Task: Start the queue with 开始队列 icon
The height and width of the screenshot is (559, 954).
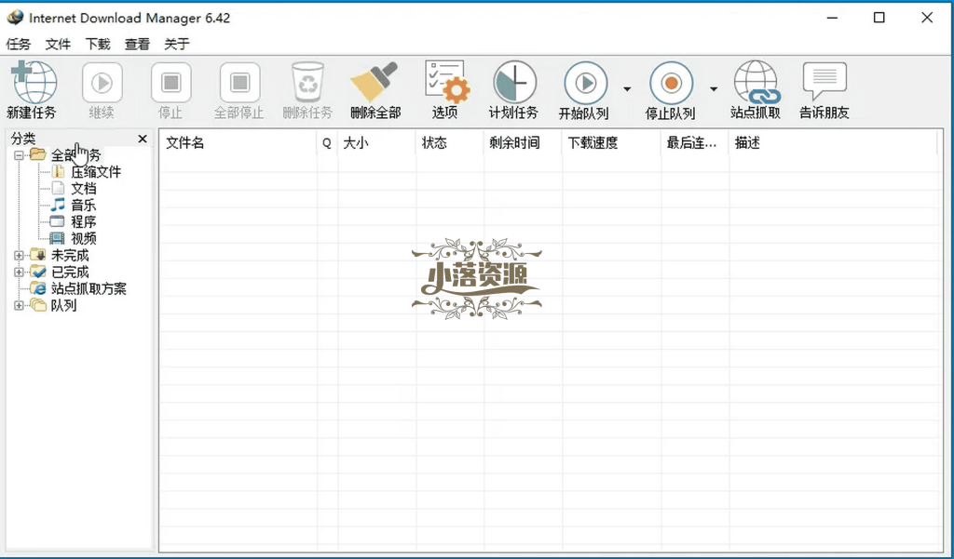Action: [585, 83]
